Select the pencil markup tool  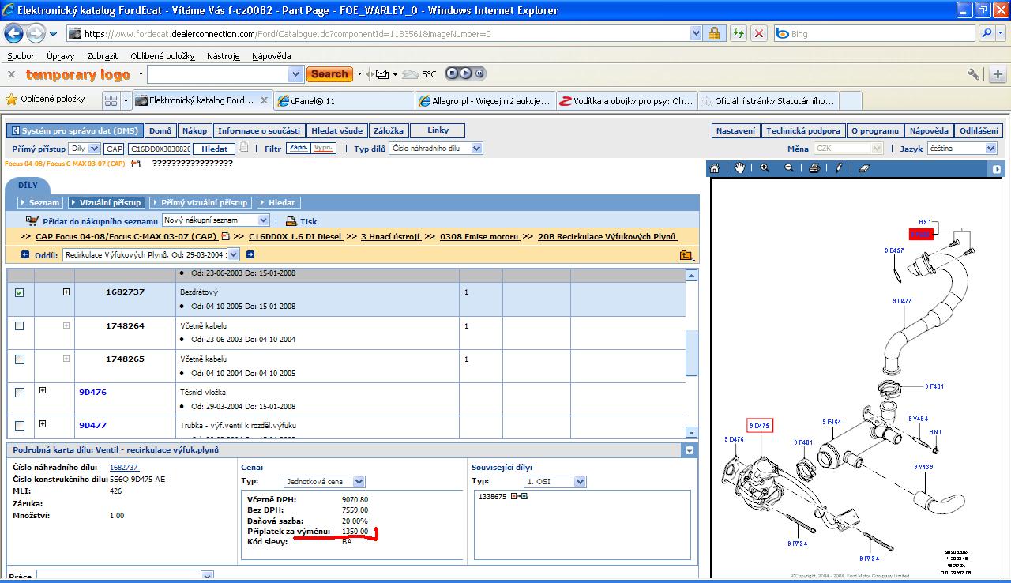coord(839,168)
